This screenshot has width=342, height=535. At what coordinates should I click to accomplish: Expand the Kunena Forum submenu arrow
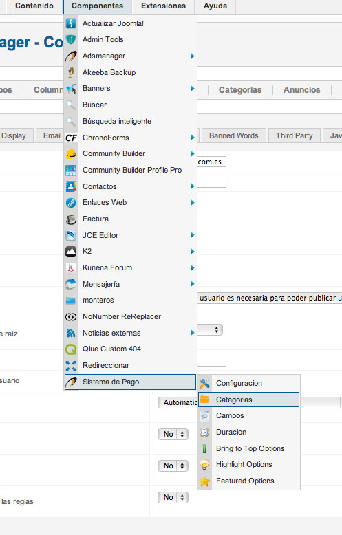pyautogui.click(x=192, y=267)
